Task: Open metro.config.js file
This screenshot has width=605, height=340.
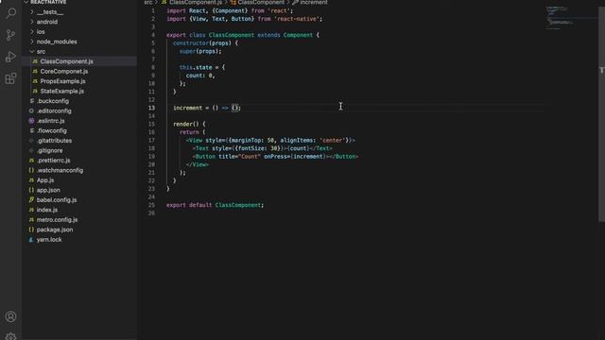Action: 57,220
